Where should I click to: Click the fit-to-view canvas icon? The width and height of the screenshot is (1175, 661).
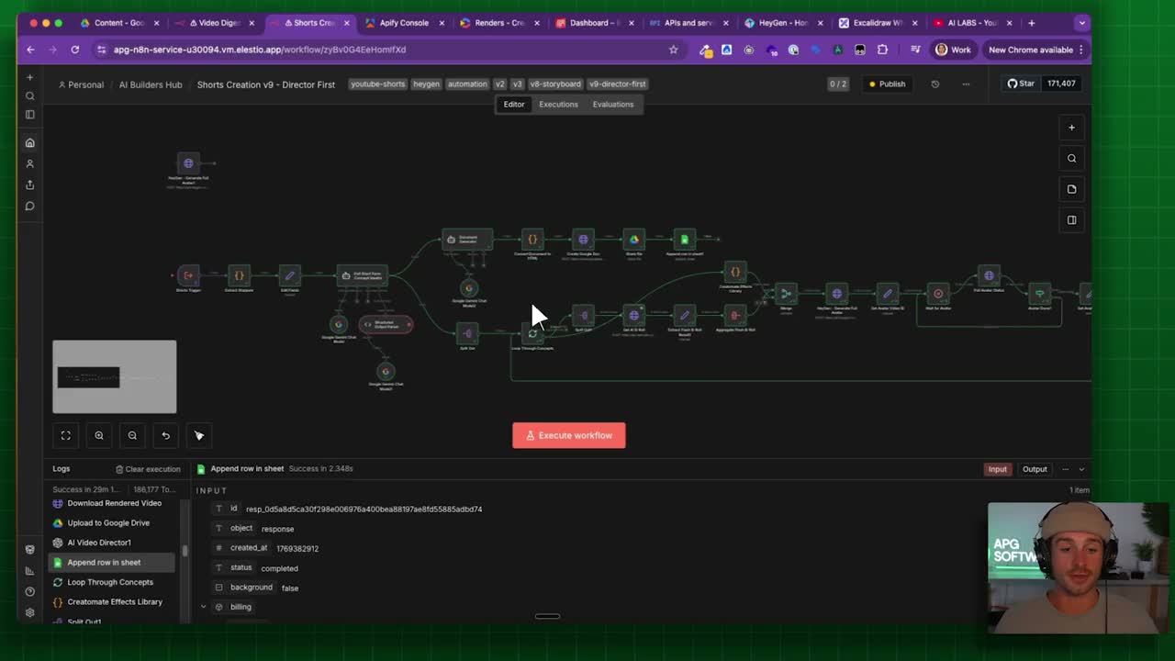pyautogui.click(x=65, y=435)
